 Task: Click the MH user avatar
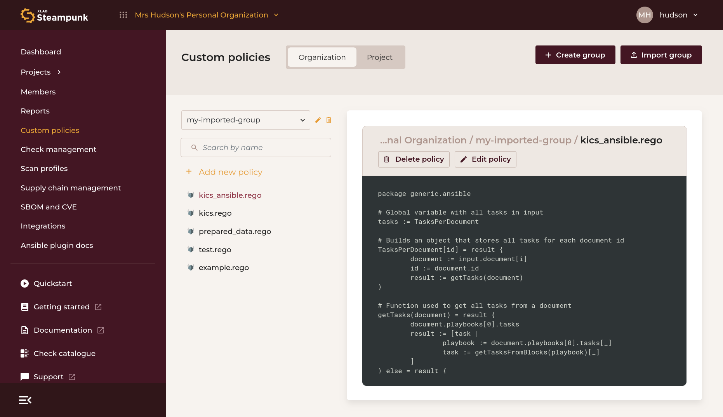tap(645, 15)
